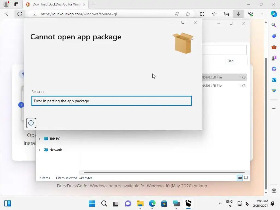Select This PC in navigation pane

(x=55, y=139)
